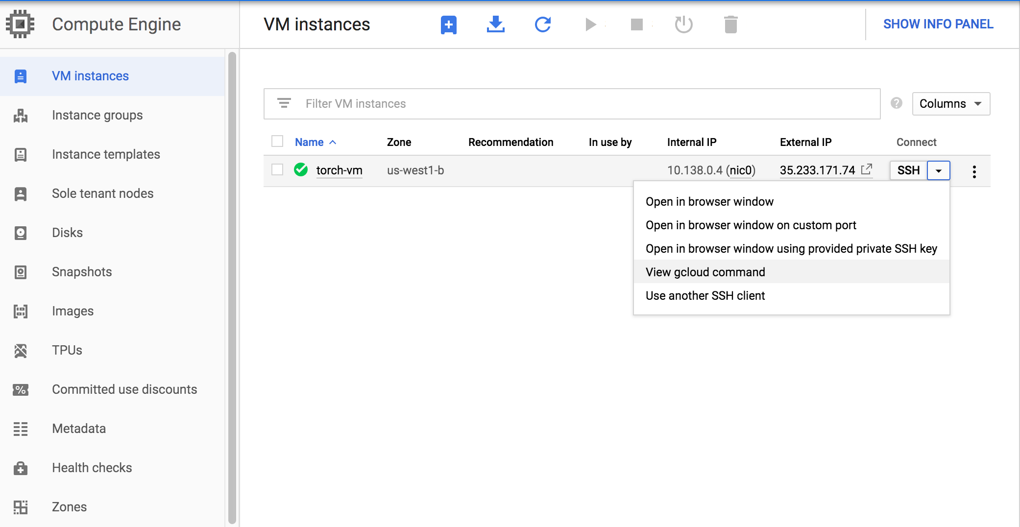Refresh the VM instances list
This screenshot has height=527, width=1020.
[543, 24]
